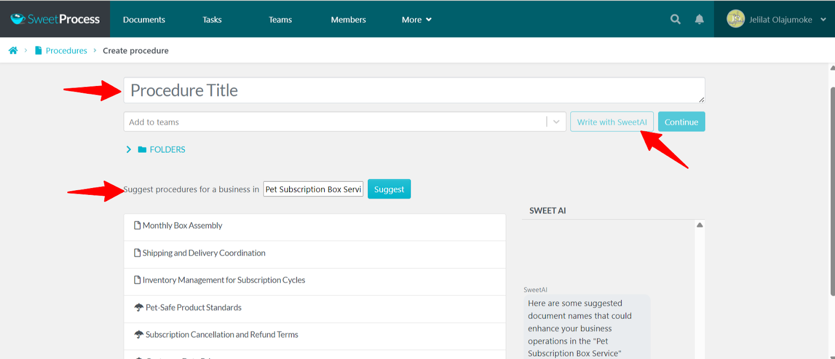The image size is (835, 359).
Task: Click the SweetProcess logo
Action: point(55,19)
